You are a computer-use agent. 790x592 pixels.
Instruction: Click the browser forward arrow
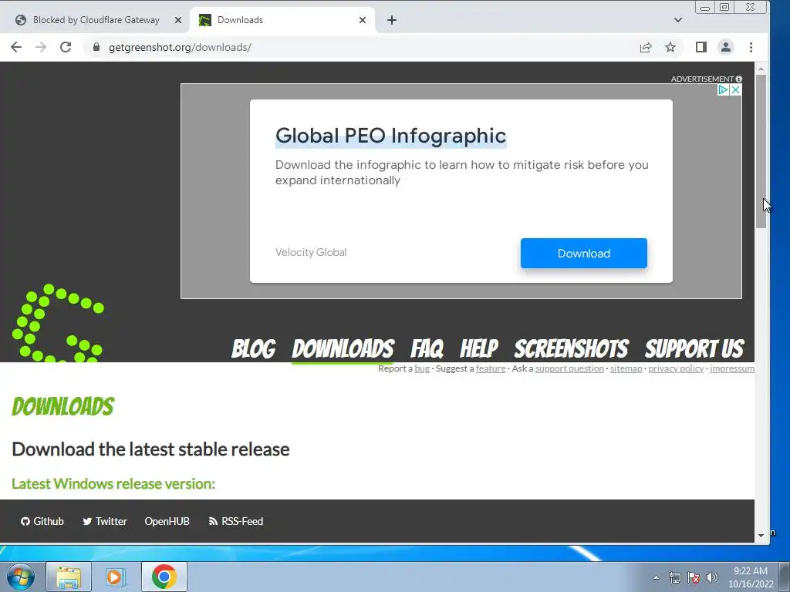(41, 47)
